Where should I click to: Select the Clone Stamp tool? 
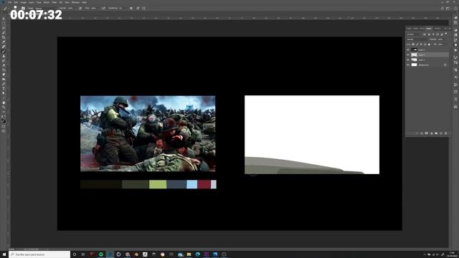pyautogui.click(x=4, y=56)
